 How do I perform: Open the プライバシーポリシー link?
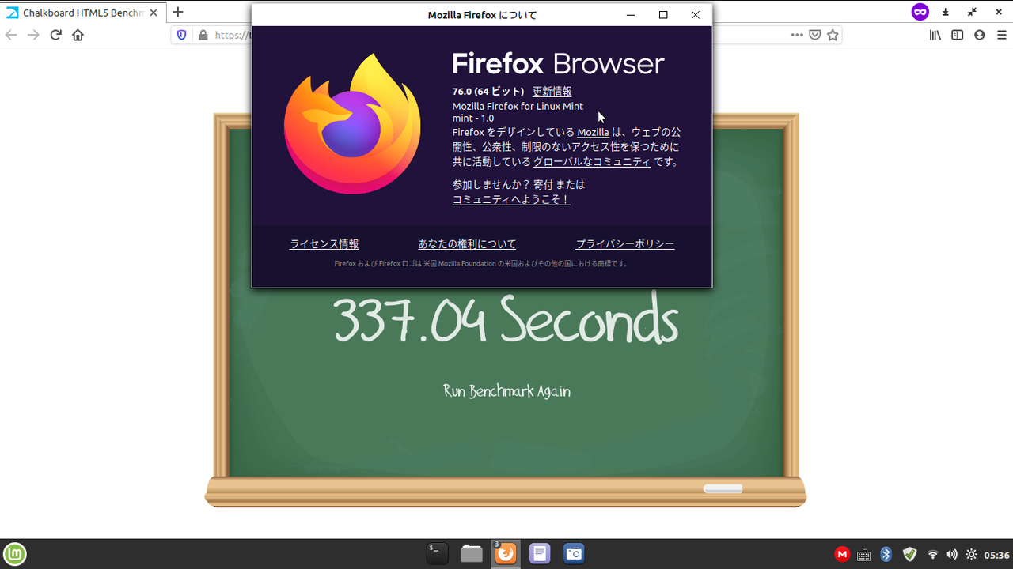pos(624,243)
